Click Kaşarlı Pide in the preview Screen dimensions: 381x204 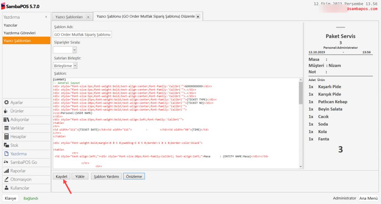point(330,87)
